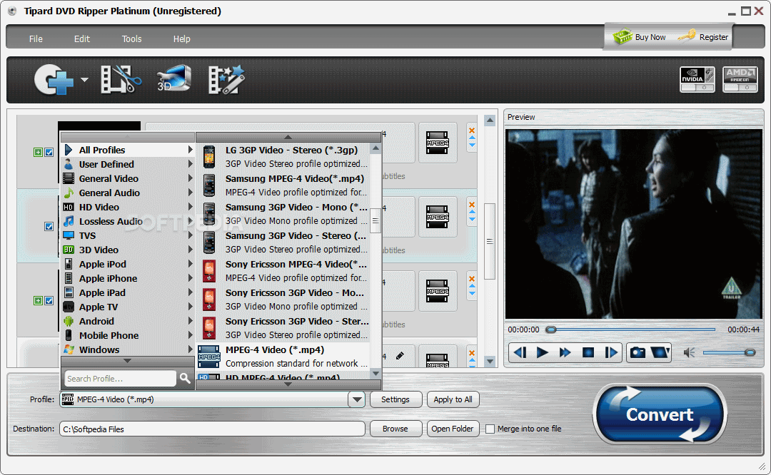Click the Open Folder button
The width and height of the screenshot is (771, 475).
453,429
